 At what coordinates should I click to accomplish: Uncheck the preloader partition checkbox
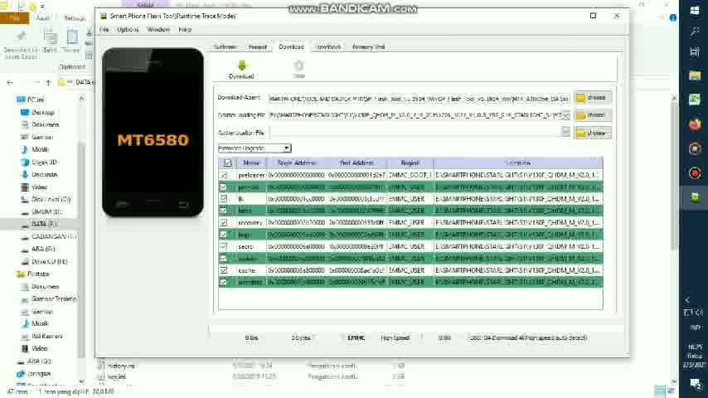[224, 175]
